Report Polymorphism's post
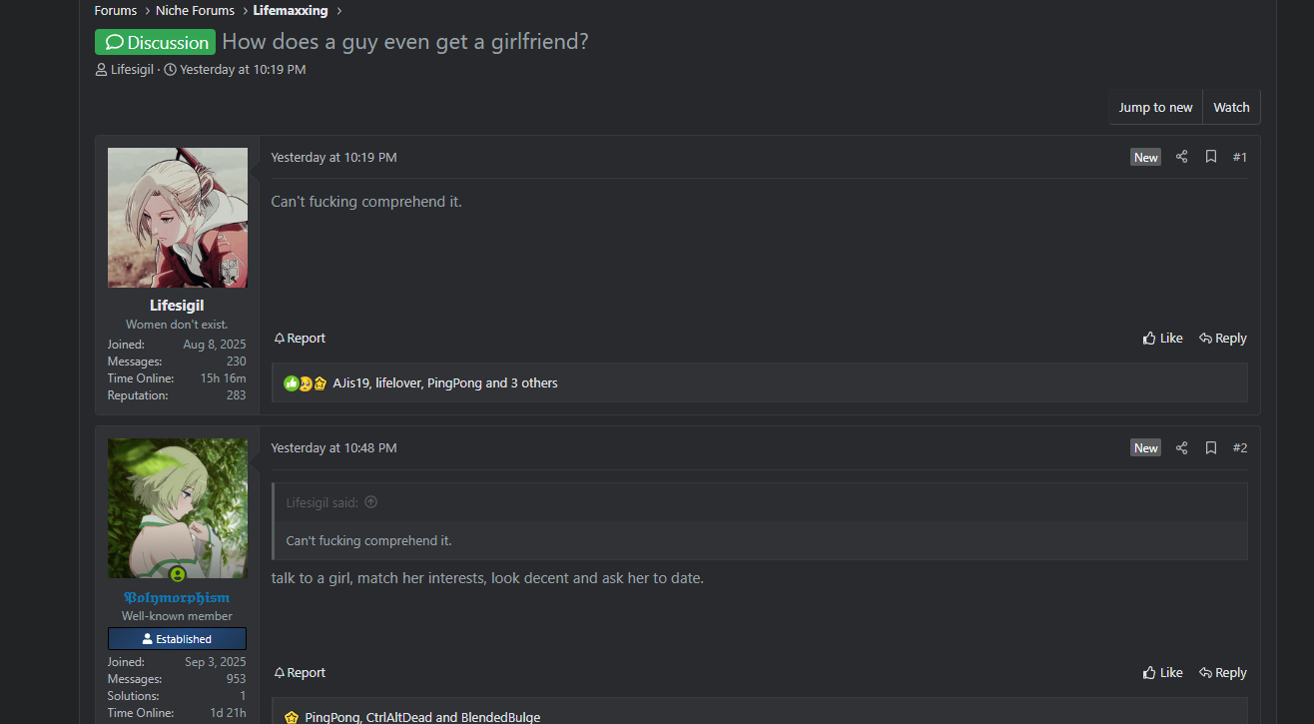1314x724 pixels. click(x=300, y=673)
